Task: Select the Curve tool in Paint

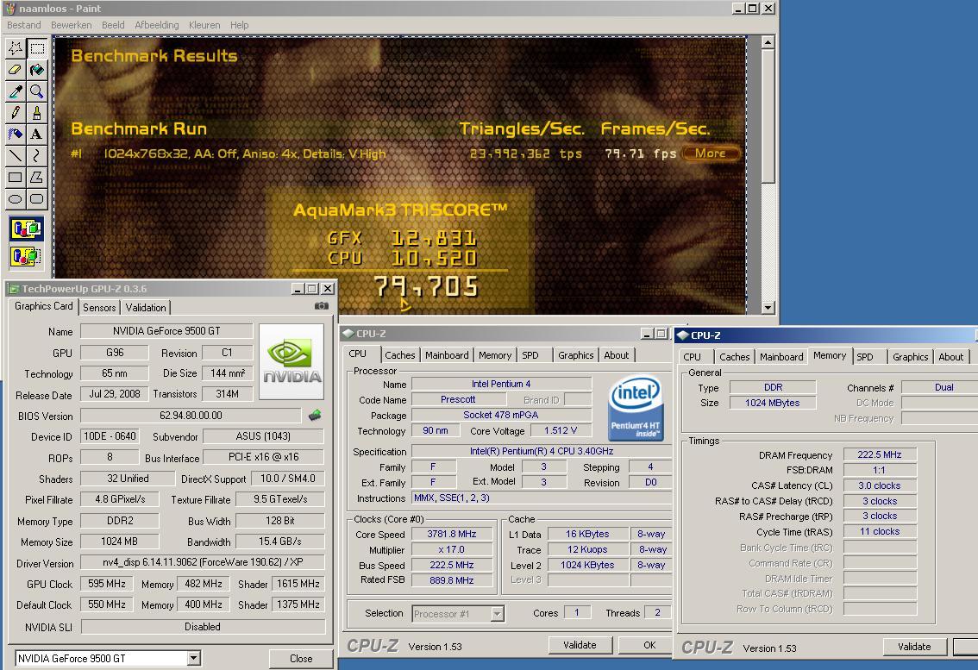Action: (37, 156)
